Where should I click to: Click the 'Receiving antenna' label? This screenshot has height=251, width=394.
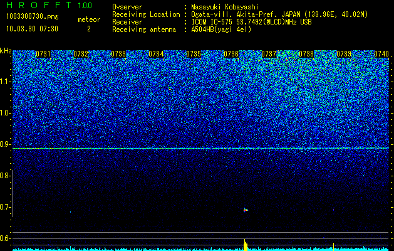[144, 29]
